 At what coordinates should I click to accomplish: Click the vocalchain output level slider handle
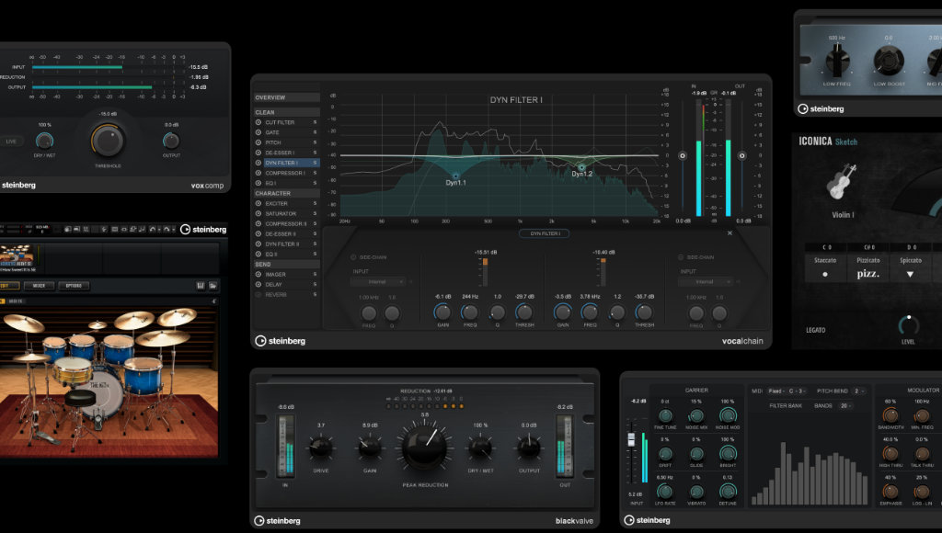tap(742, 156)
